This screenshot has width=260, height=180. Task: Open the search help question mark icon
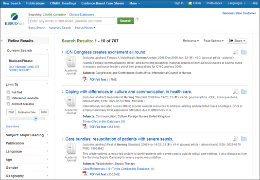pos(137,19)
